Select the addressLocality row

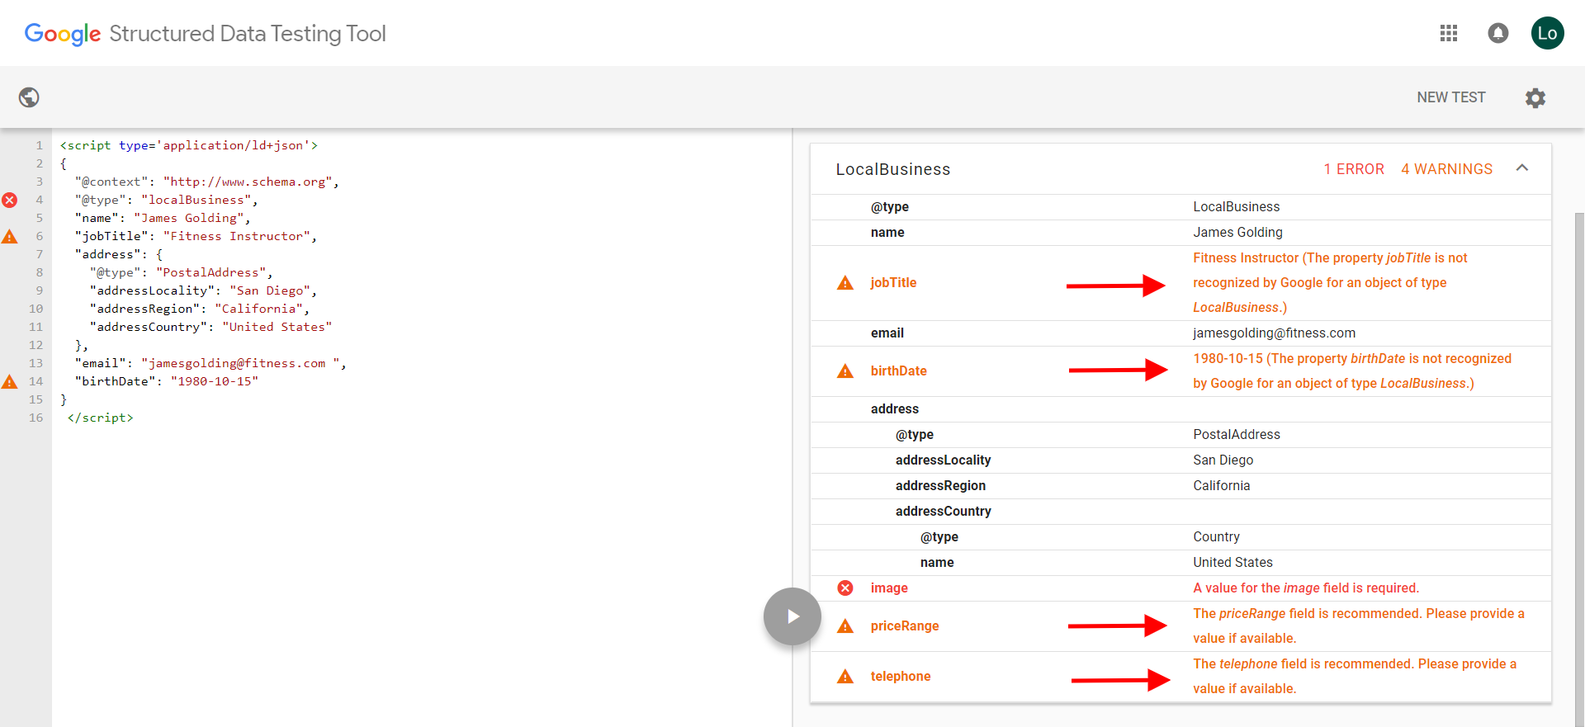(x=1180, y=460)
